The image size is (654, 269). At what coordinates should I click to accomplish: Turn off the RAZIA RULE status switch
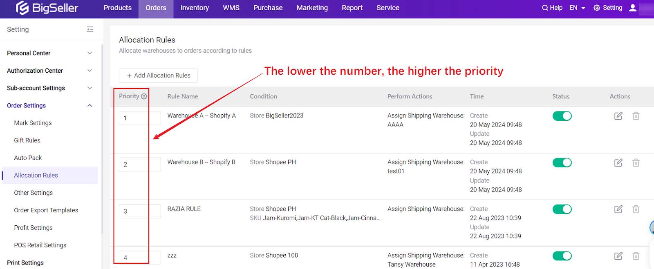click(x=562, y=209)
